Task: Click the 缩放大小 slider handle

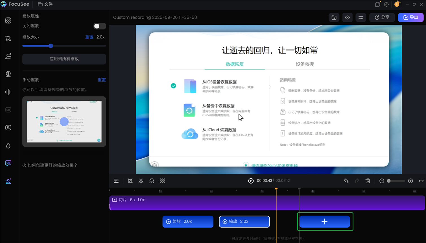Action: 51,46
